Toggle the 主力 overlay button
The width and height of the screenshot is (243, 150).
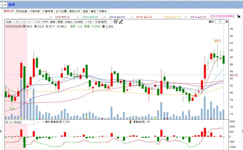31,22
